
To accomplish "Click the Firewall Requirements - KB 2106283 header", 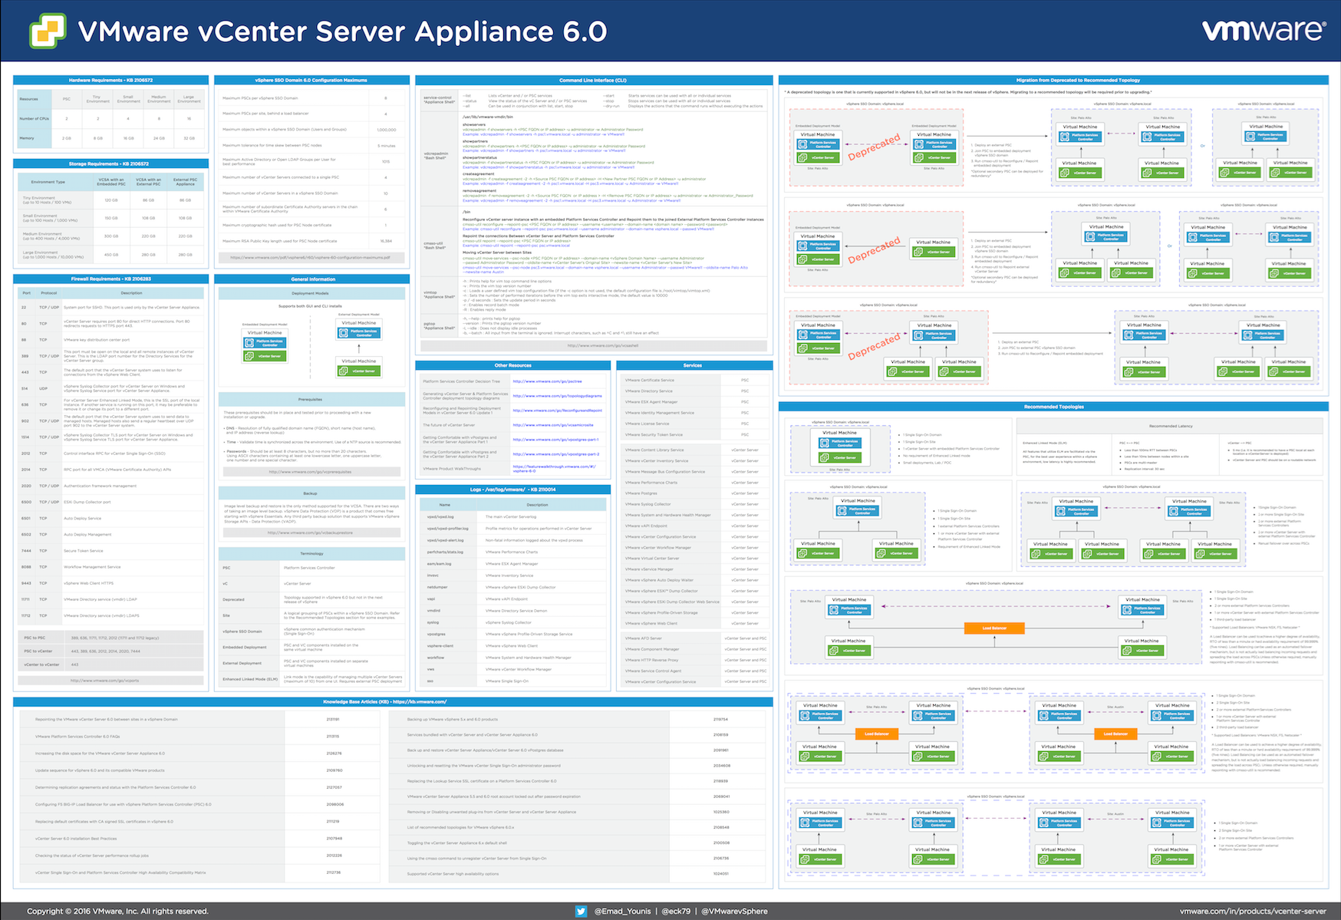I will [111, 279].
